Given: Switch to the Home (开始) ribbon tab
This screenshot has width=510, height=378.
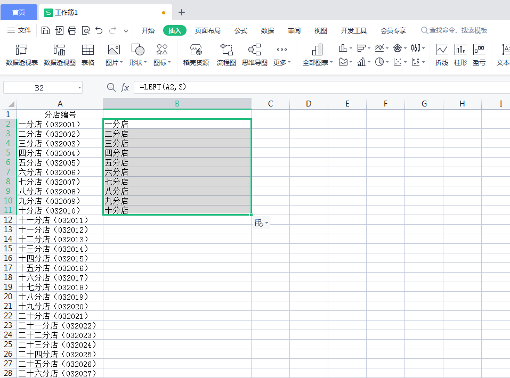Looking at the screenshot, I should click(x=148, y=30).
